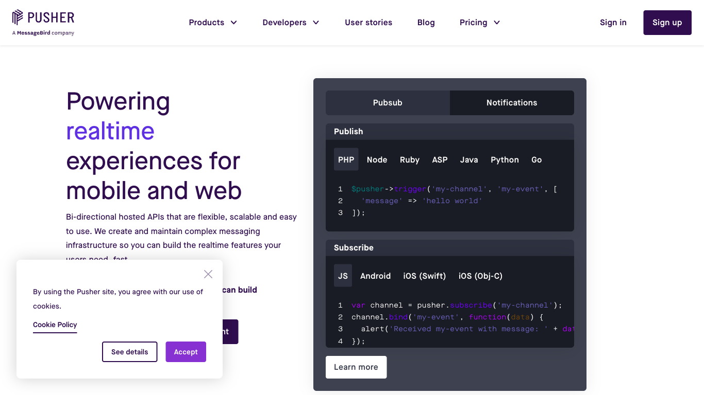Expand the Pricing dropdown chevron

497,23
